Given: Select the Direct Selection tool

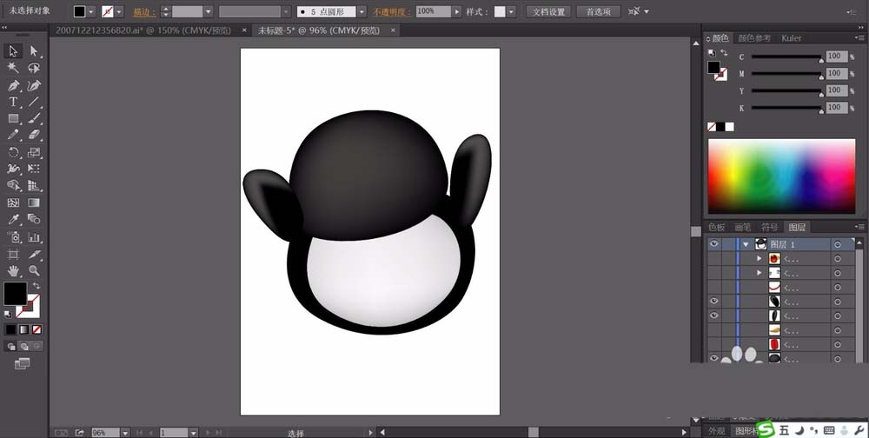Looking at the screenshot, I should click(34, 51).
